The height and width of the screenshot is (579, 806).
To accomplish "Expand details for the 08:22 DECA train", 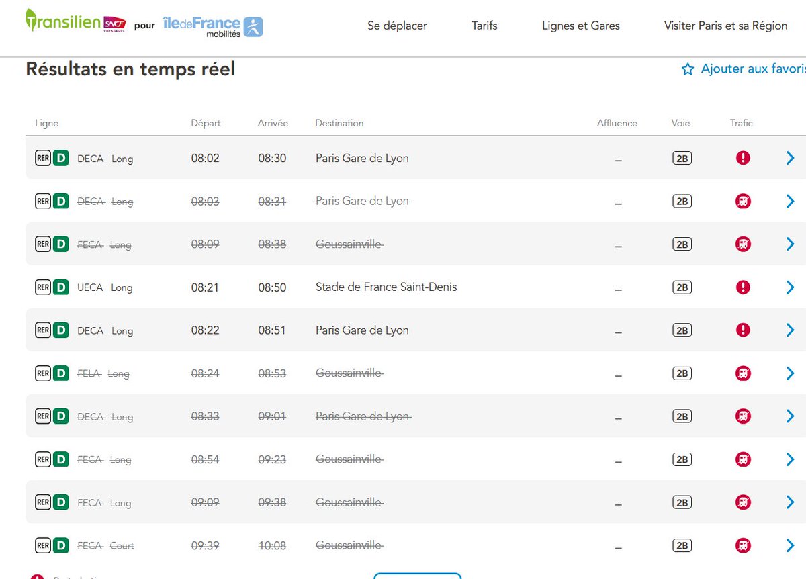I will (x=790, y=330).
